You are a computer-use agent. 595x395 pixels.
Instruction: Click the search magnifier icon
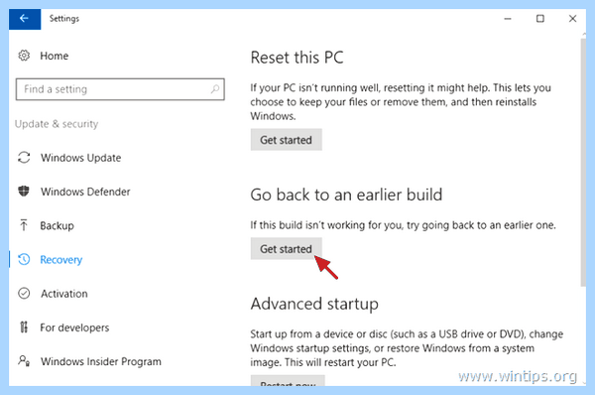coord(215,89)
